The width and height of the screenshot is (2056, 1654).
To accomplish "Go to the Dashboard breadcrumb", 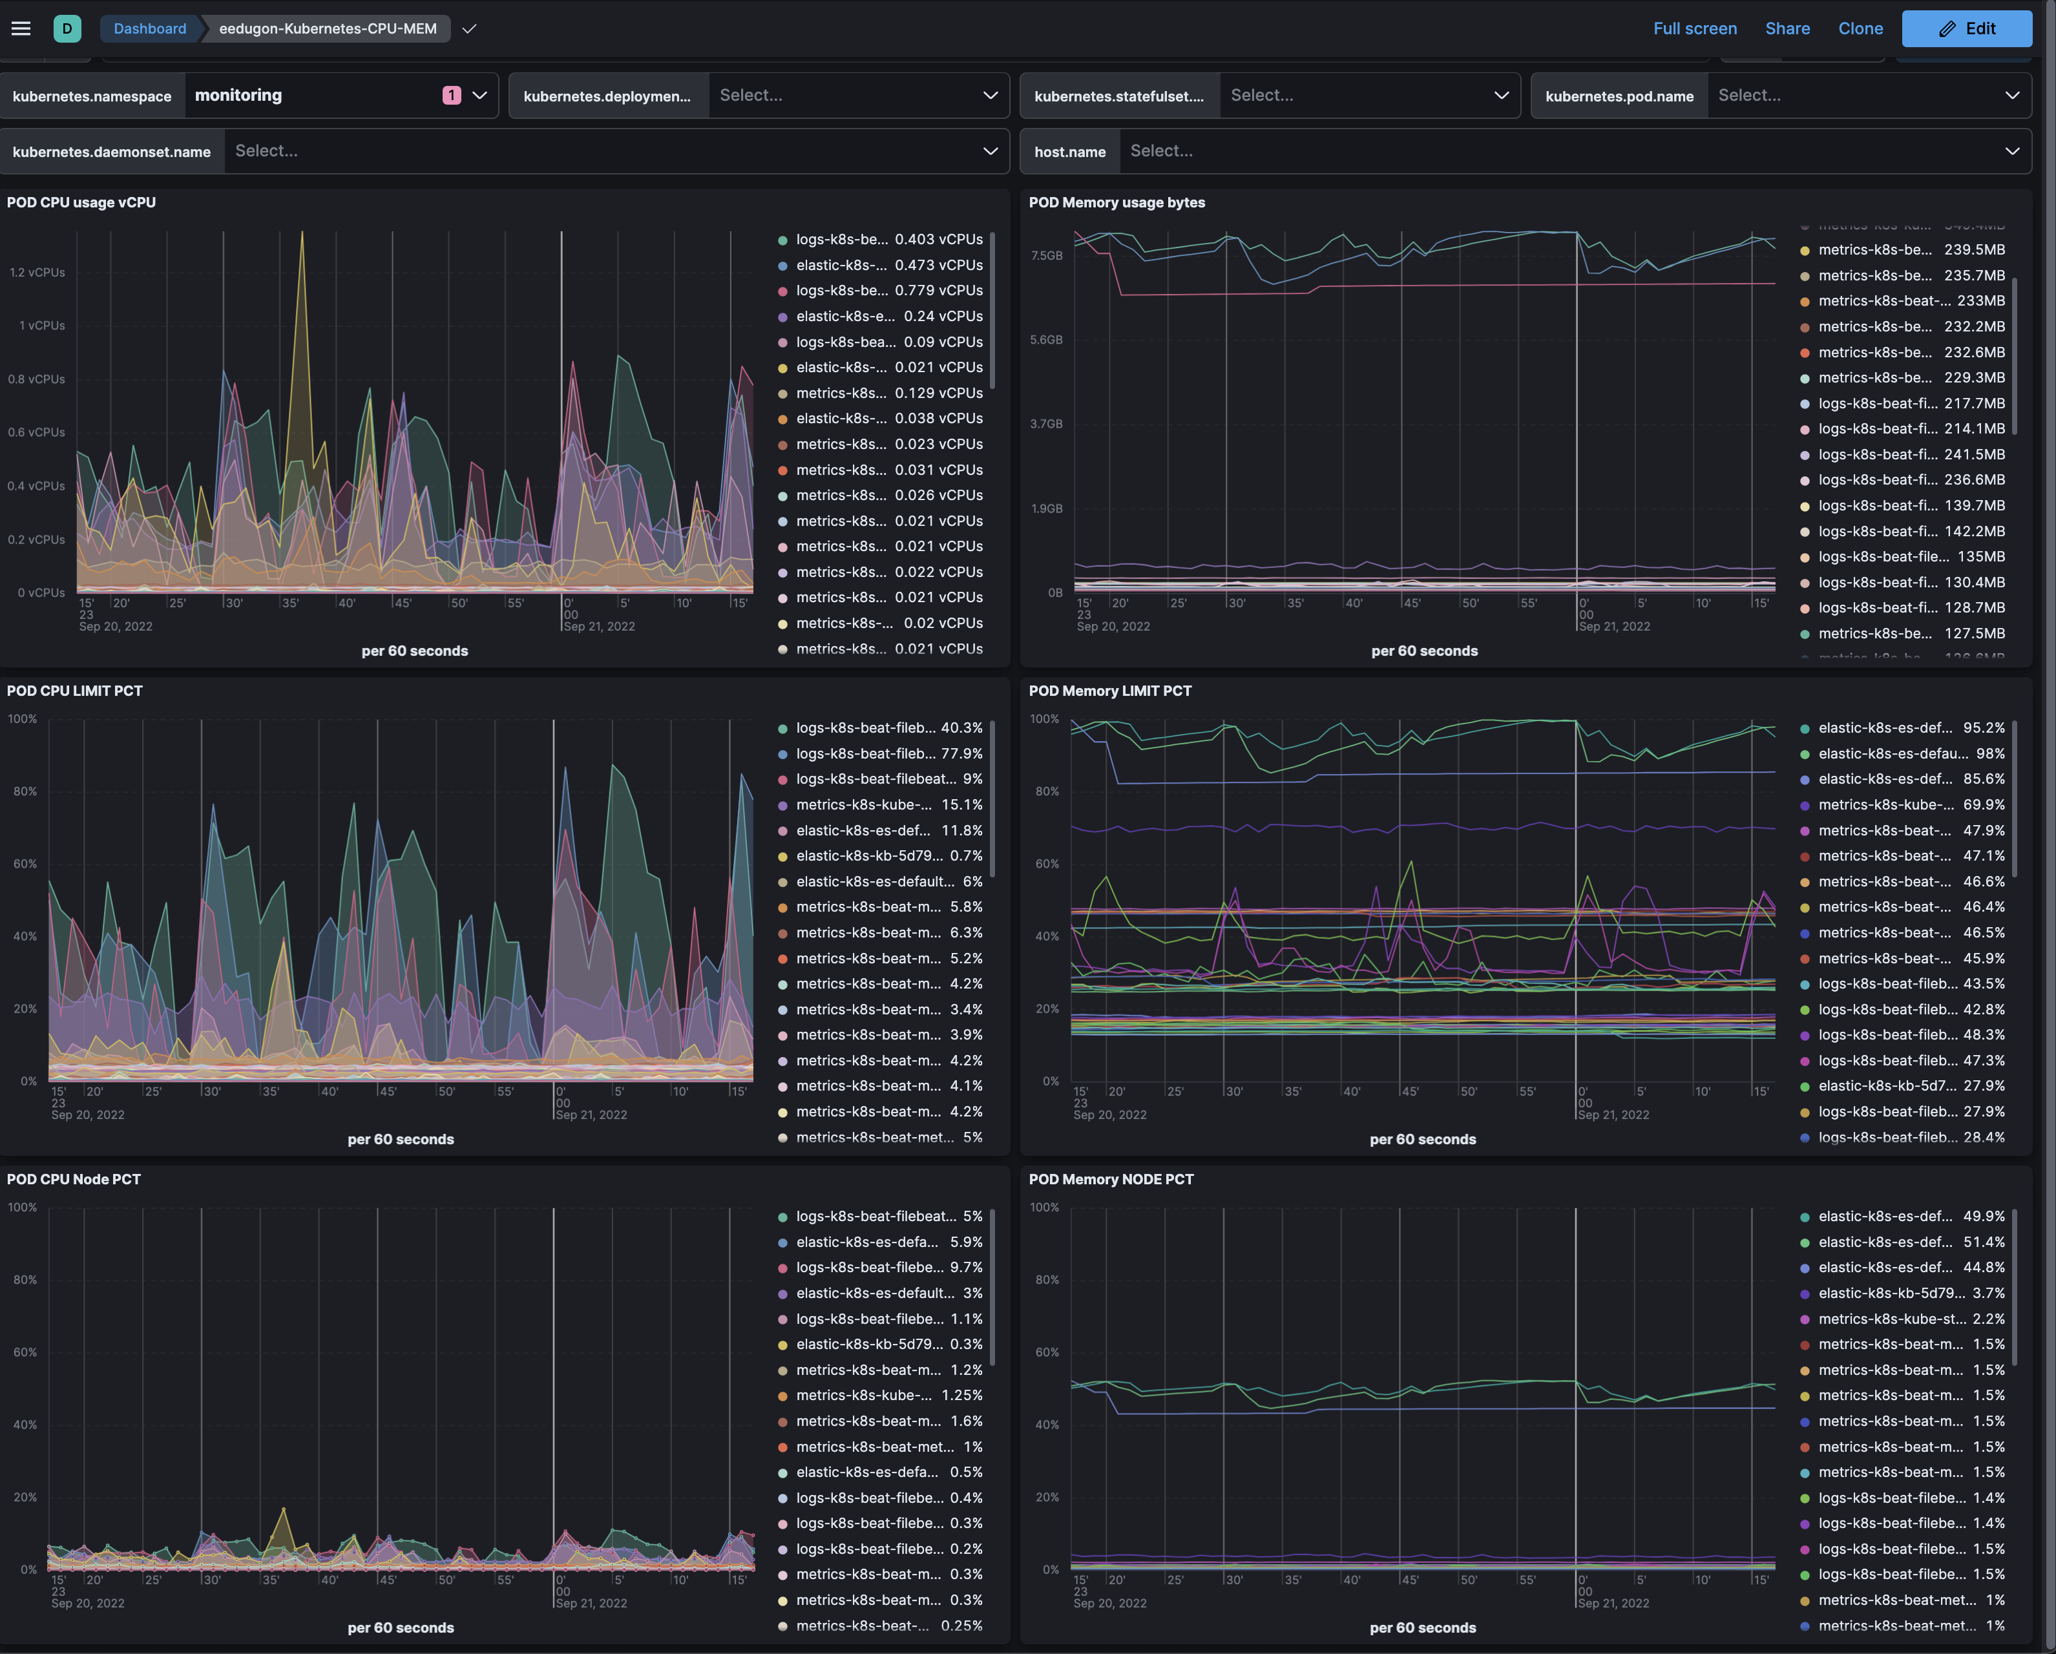I will 150,28.
